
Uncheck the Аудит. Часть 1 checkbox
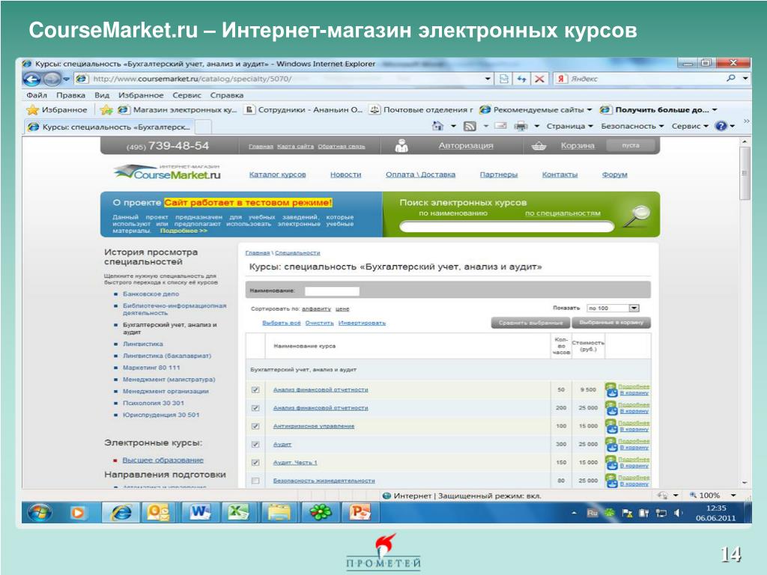pos(255,462)
